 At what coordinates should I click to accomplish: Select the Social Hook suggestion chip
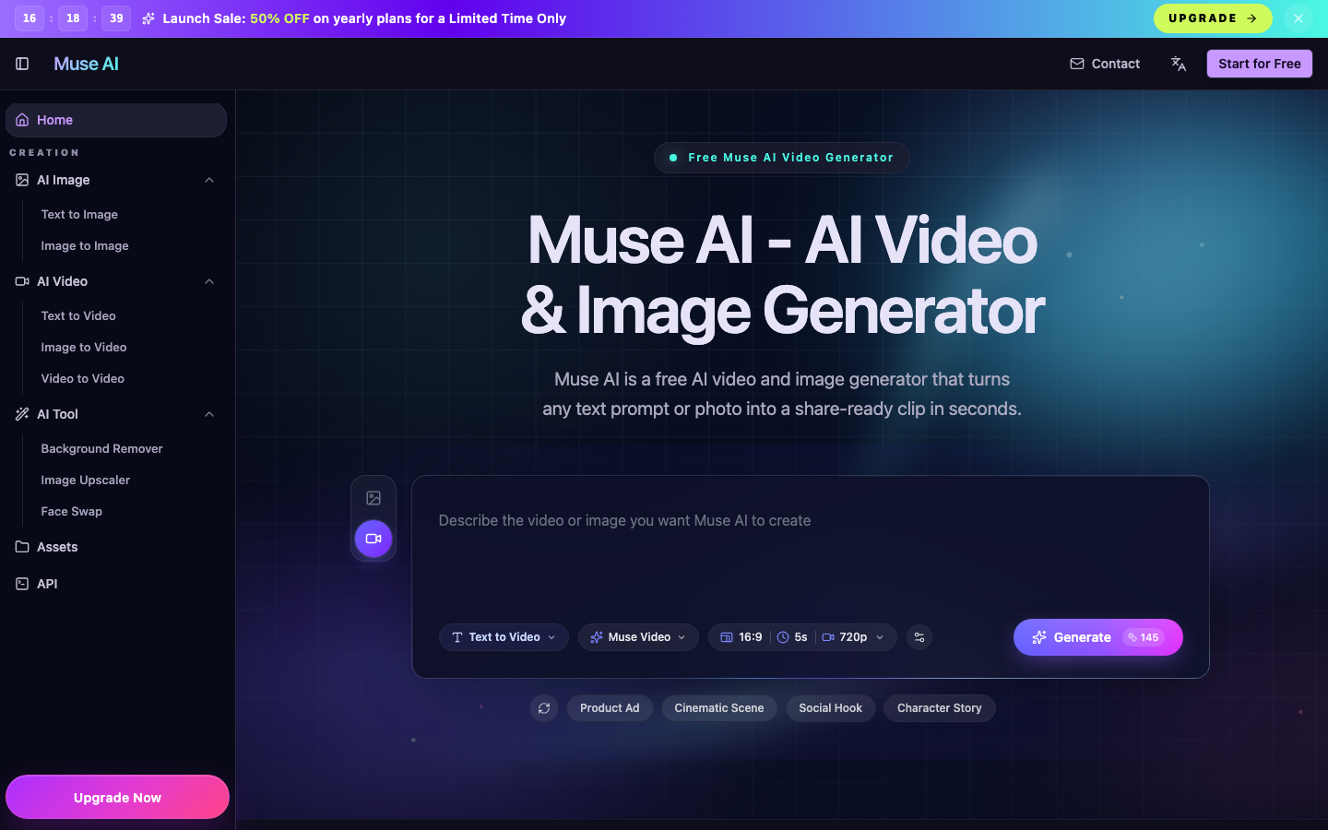831,708
